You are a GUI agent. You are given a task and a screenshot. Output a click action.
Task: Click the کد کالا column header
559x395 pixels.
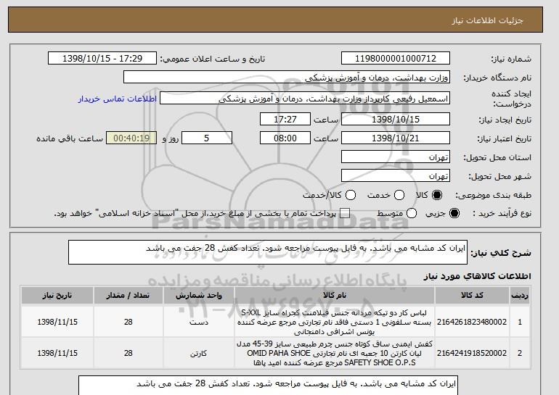472,296
